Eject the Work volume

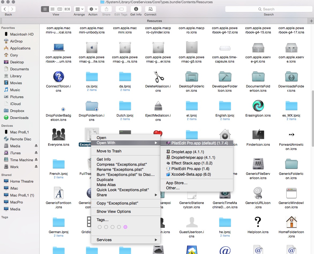(x=36, y=167)
